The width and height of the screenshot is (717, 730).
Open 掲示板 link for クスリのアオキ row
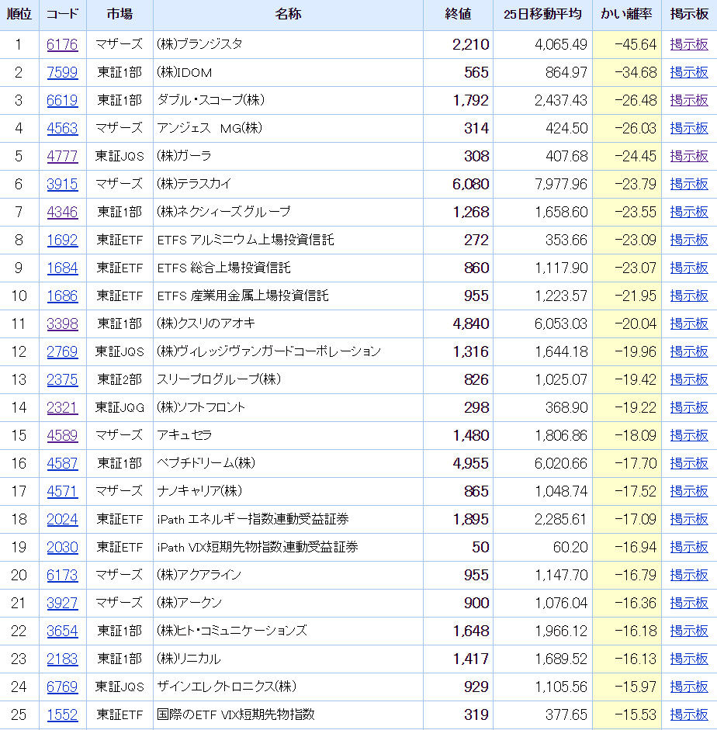[689, 324]
